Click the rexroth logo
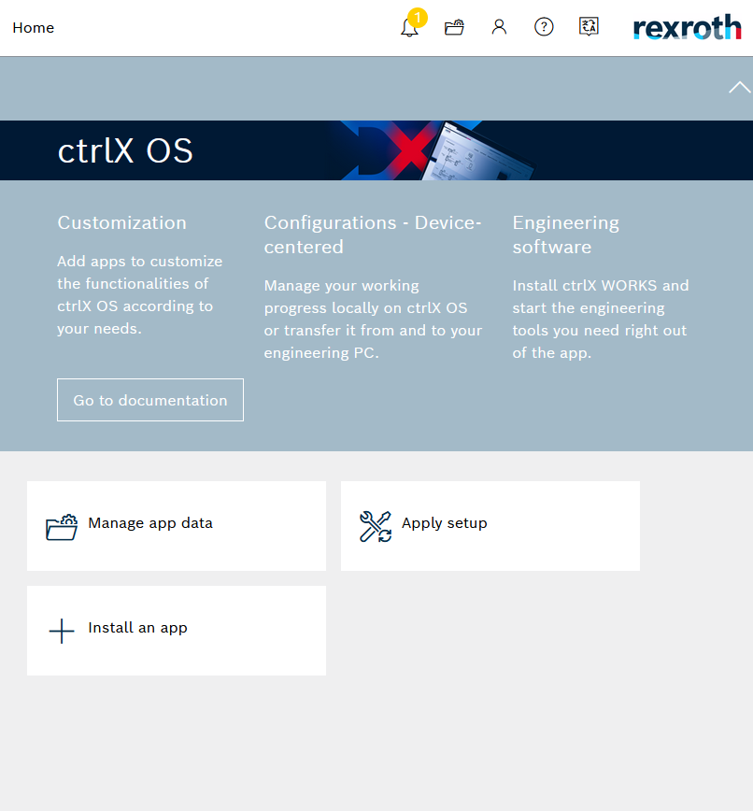Viewport: 753px width, 811px height. pyautogui.click(x=687, y=27)
